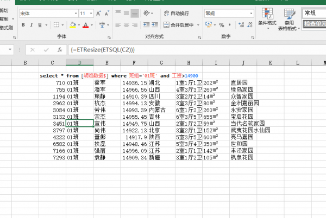Screen dimensions: 326x218
Task: Cancel the formula entry (X)
Action: click(x=33, y=50)
